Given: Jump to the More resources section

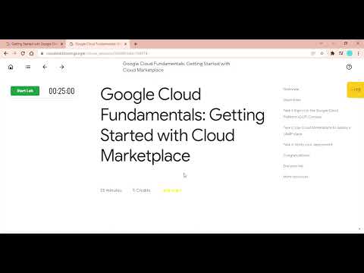Looking at the screenshot, I should point(296,177).
